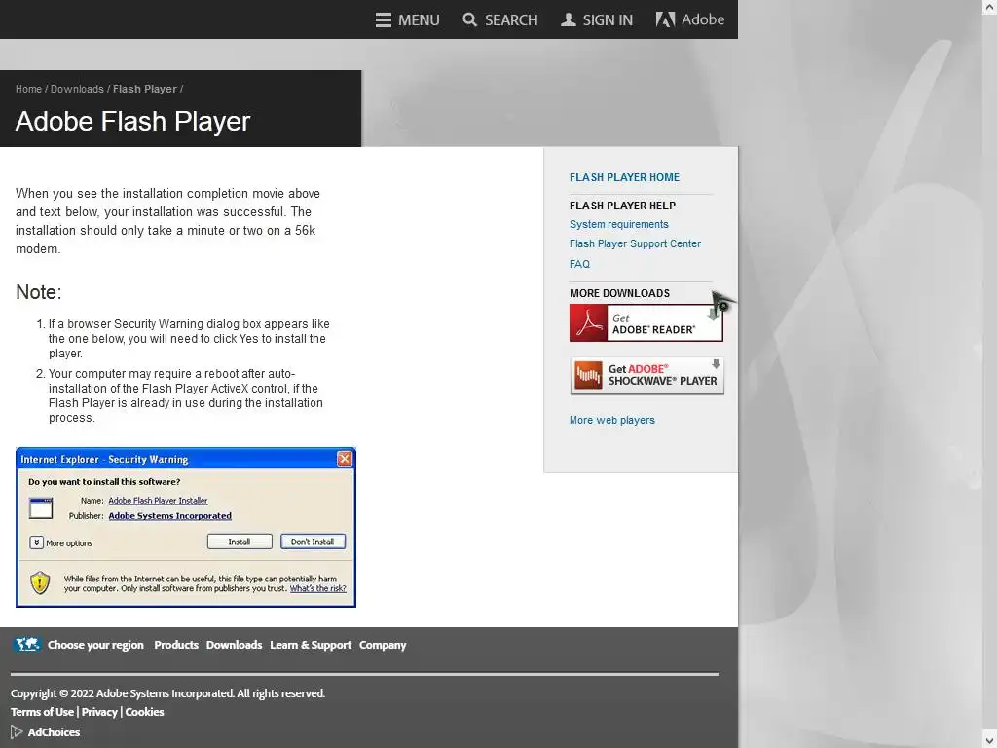Click the Adobe Flash Player page heading
This screenshot has height=748, width=997.
point(132,121)
